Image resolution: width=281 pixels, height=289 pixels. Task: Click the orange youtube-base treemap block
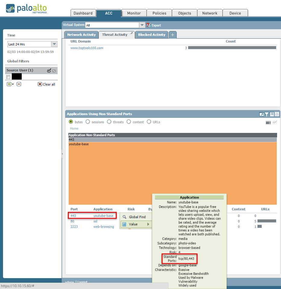[x=172, y=173]
